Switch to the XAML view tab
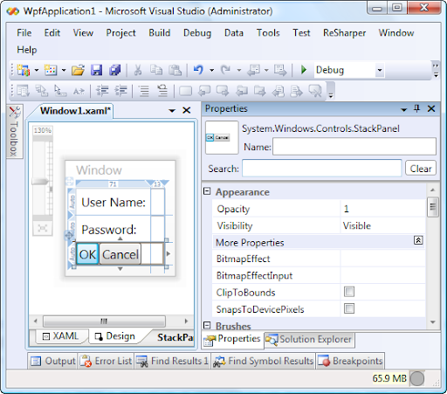 [60, 336]
